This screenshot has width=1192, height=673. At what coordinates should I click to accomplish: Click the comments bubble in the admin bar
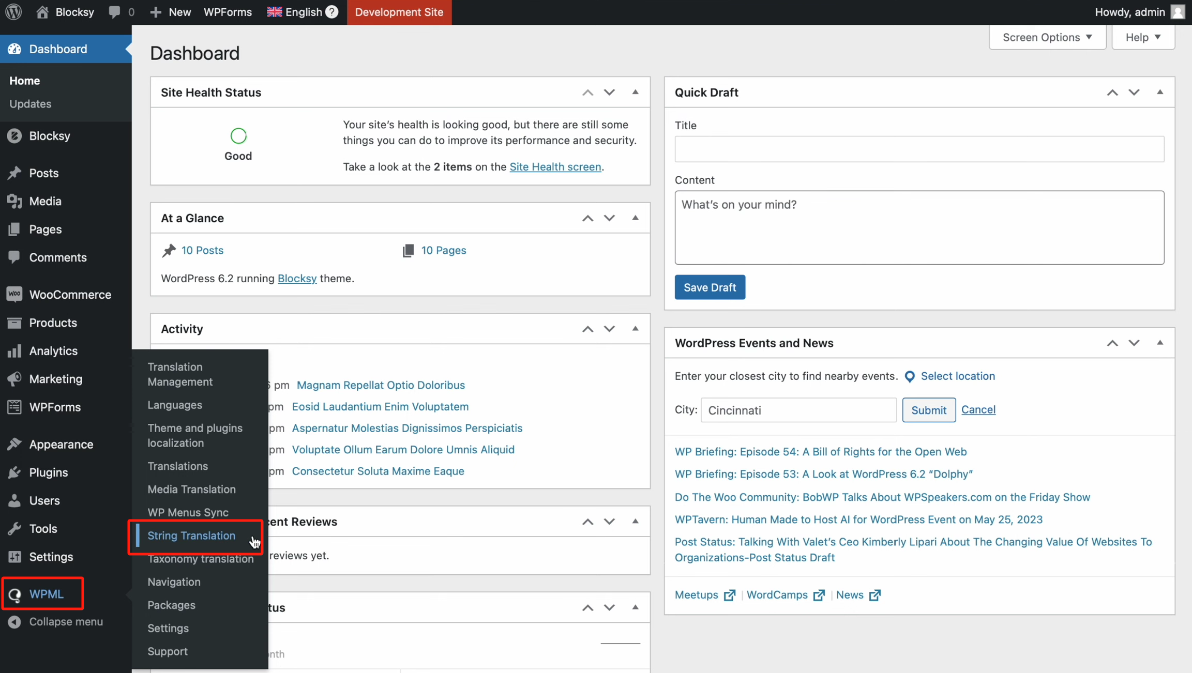point(115,12)
